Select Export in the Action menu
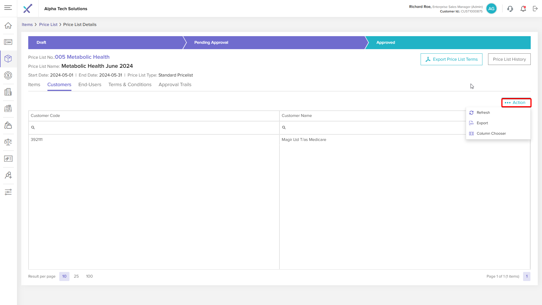The height and width of the screenshot is (305, 542). [482, 123]
